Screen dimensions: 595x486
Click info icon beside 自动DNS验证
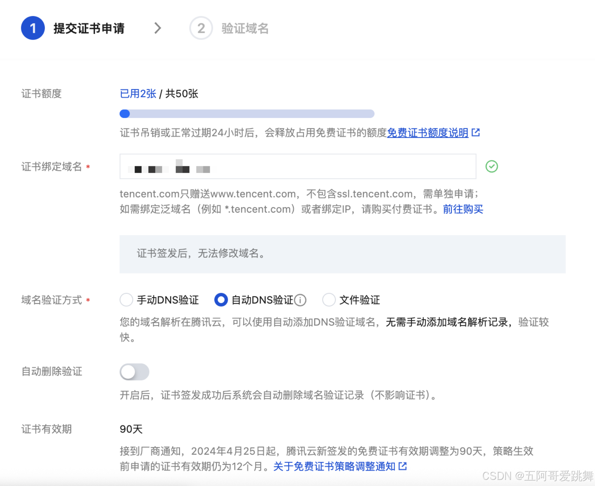(300, 300)
